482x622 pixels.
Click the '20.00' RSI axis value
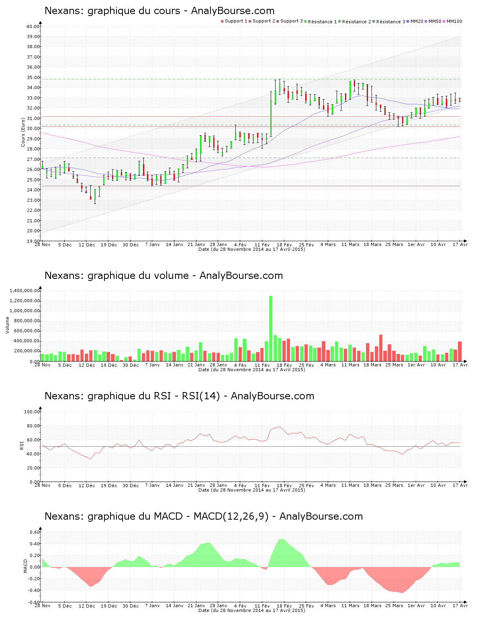tap(33, 468)
